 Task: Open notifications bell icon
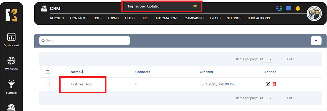298,8
